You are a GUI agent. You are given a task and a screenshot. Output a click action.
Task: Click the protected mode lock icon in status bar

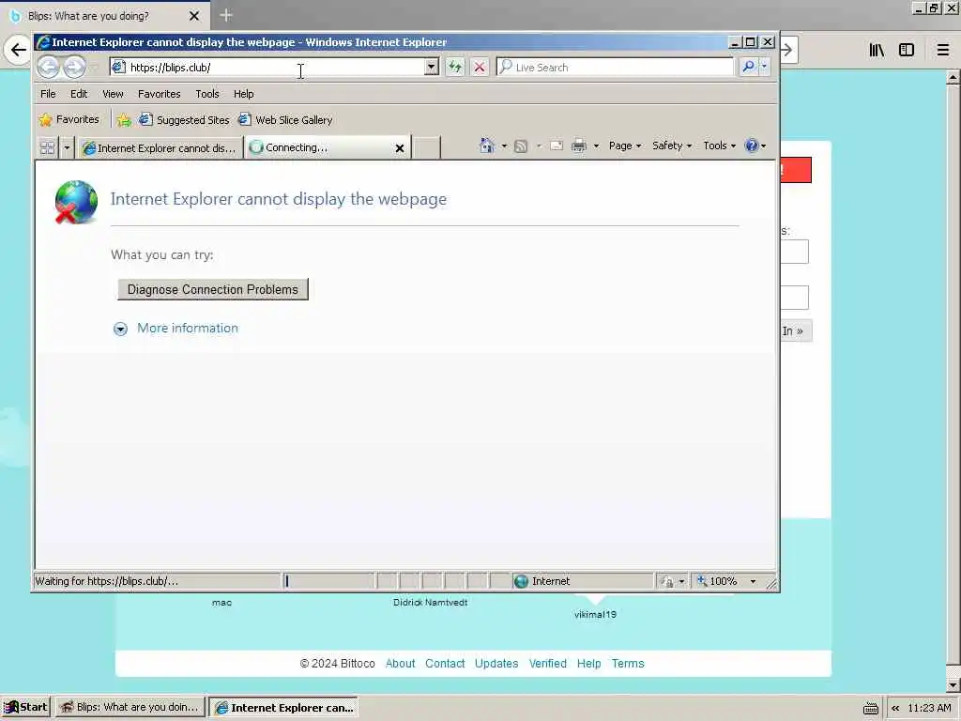[667, 581]
